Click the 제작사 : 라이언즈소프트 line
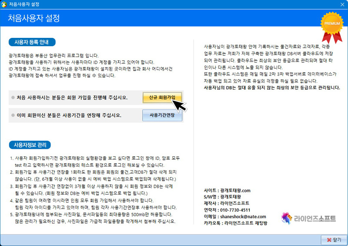 pyautogui.click(x=226, y=203)
